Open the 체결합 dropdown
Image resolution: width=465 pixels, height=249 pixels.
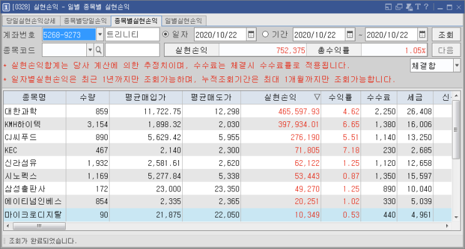(x=456, y=66)
